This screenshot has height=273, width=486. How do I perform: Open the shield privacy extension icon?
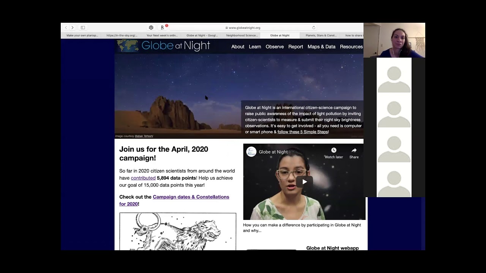[x=151, y=28]
